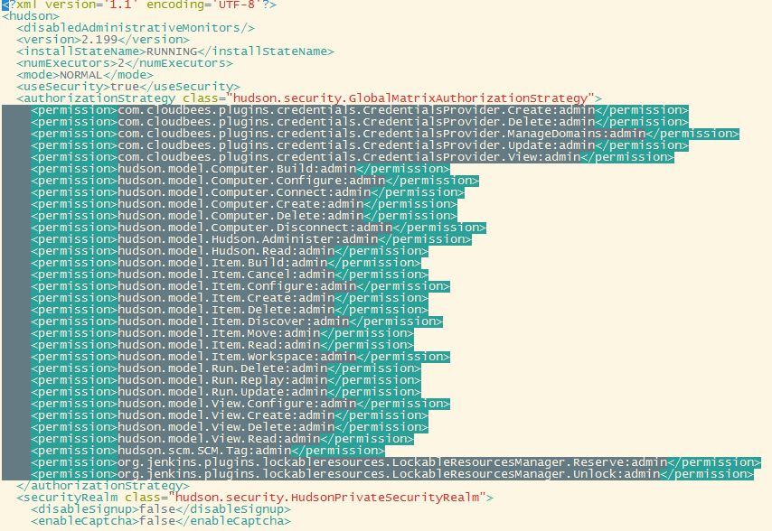The width and height of the screenshot is (772, 531).
Task: Click the closing authorizationStrategy tag
Action: (103, 487)
